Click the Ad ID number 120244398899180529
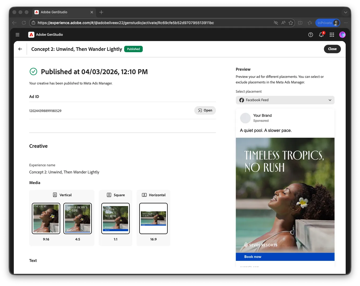This screenshot has height=286, width=360. pyautogui.click(x=45, y=111)
